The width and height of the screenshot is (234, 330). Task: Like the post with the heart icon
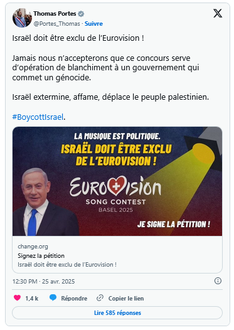[x=18, y=298]
